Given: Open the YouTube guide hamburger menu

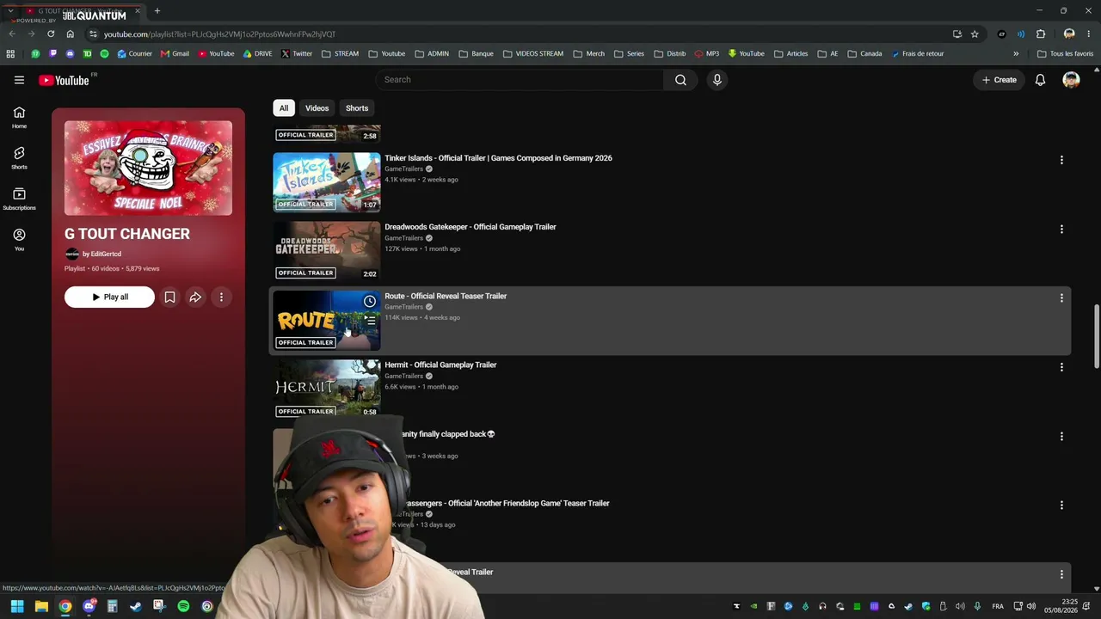Looking at the screenshot, I should pyautogui.click(x=19, y=80).
